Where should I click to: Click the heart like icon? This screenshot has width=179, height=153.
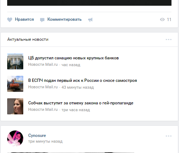pos(10,20)
